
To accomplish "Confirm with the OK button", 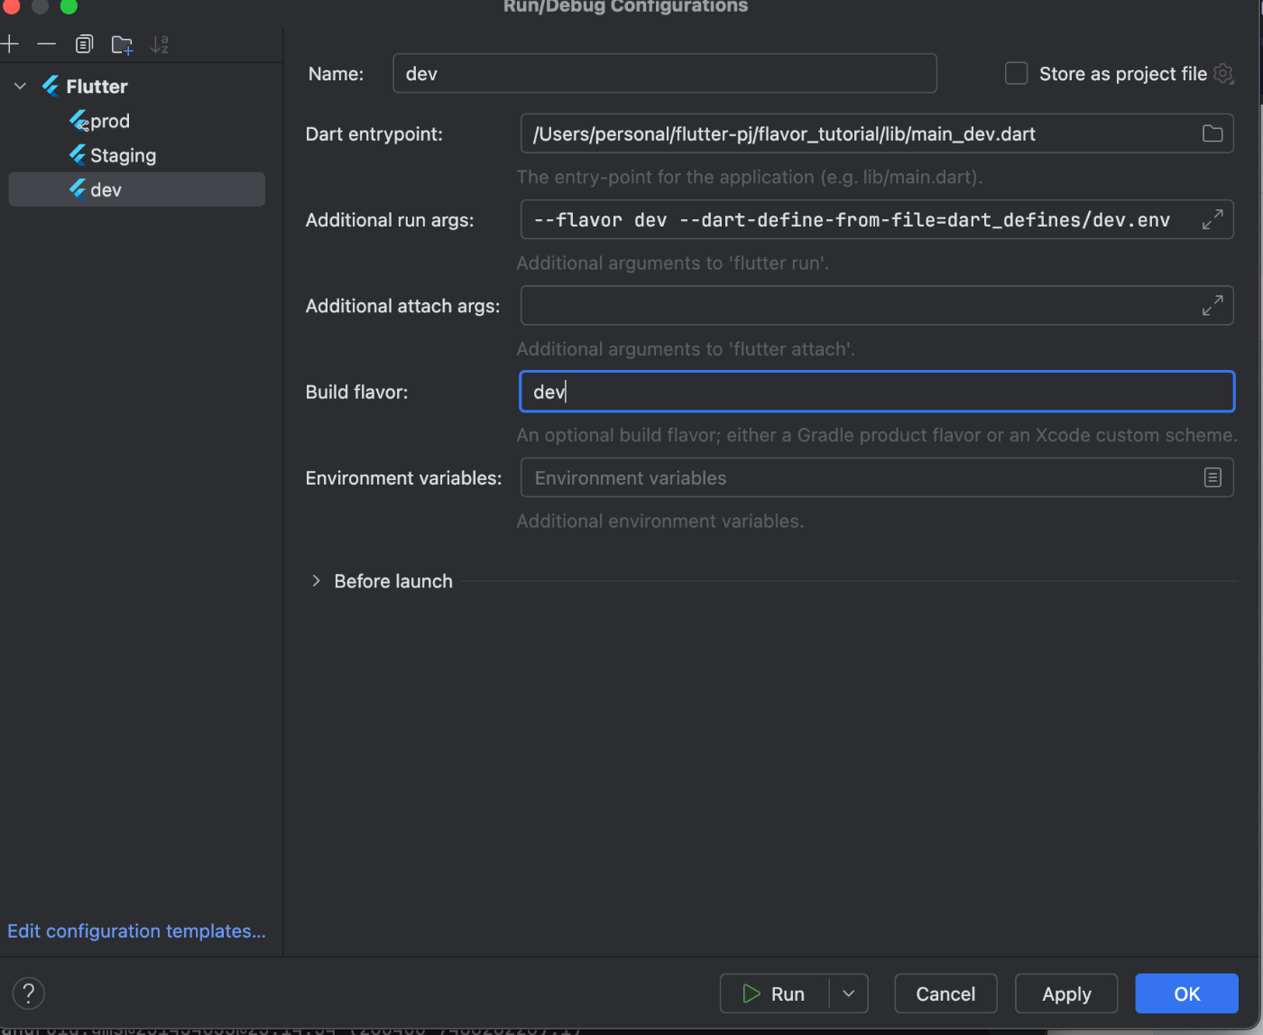I will click(1186, 993).
